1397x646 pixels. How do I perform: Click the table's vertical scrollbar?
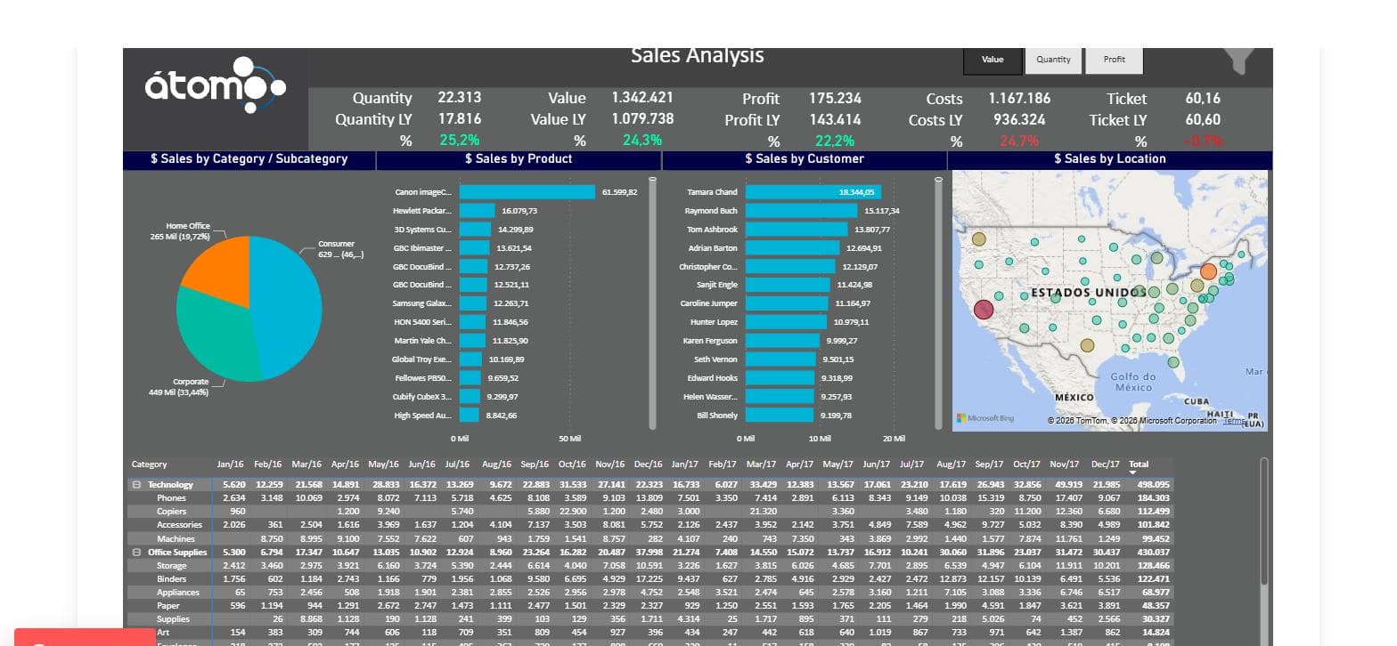click(x=1264, y=521)
